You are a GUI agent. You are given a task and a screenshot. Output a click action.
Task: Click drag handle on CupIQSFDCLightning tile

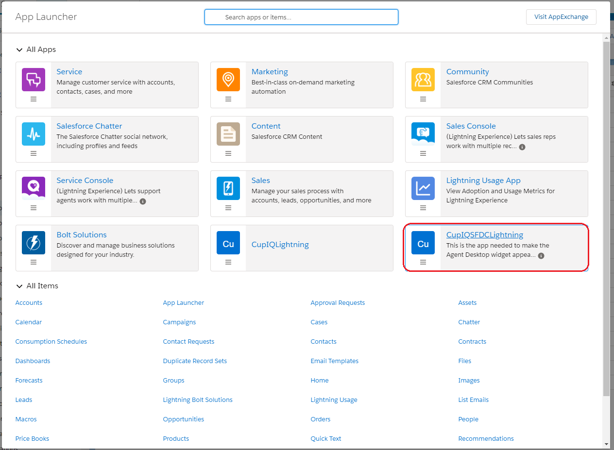coord(423,262)
